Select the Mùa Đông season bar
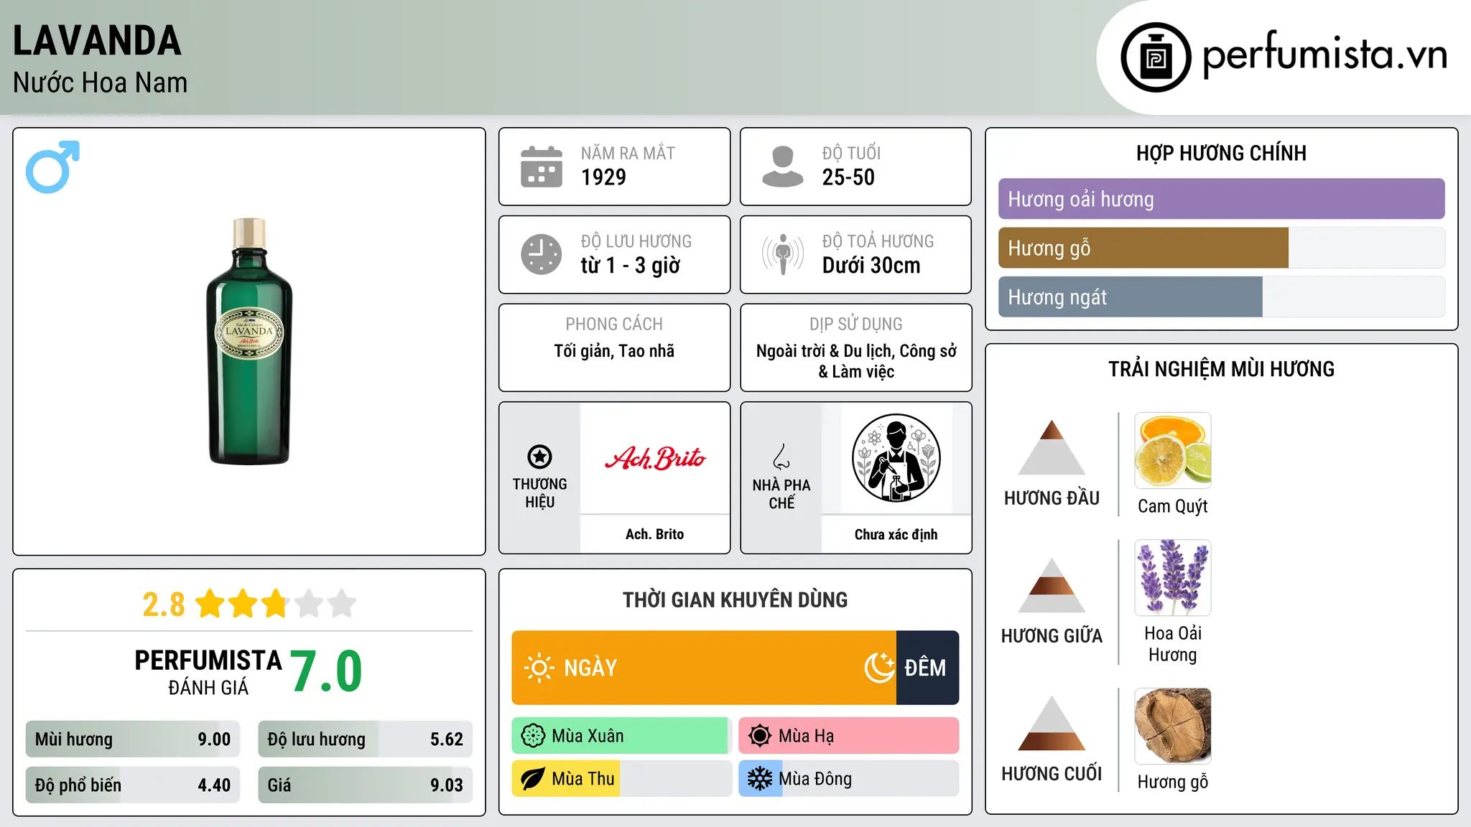This screenshot has height=827, width=1471. [849, 779]
